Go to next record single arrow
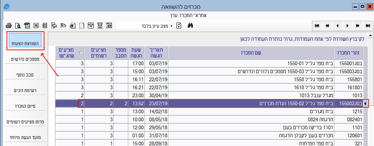This screenshot has height=146, width=374. (x=348, y=25)
